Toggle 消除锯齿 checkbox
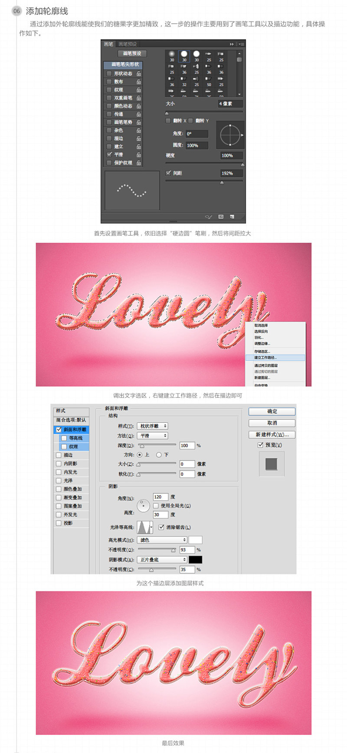This screenshot has height=753, width=347. (x=161, y=527)
